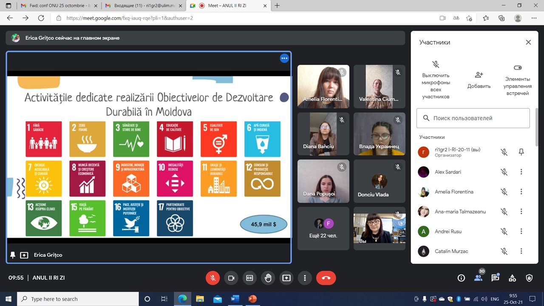The width and height of the screenshot is (544, 306).
Task: Toggle the camera button in the call bar
Action: 231,278
